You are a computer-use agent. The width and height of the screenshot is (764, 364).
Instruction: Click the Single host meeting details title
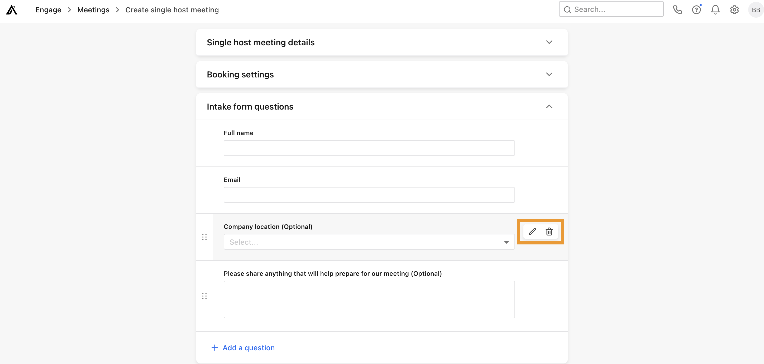tap(261, 42)
